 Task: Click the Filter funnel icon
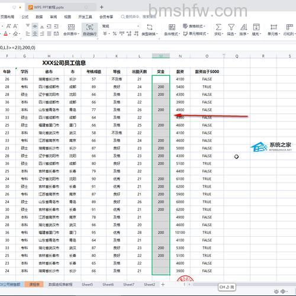[231, 27]
